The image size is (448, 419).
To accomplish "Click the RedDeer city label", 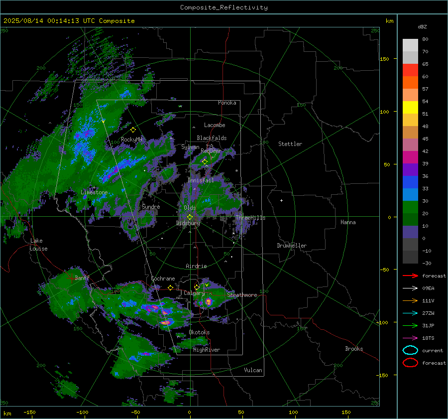I will click(211, 151).
